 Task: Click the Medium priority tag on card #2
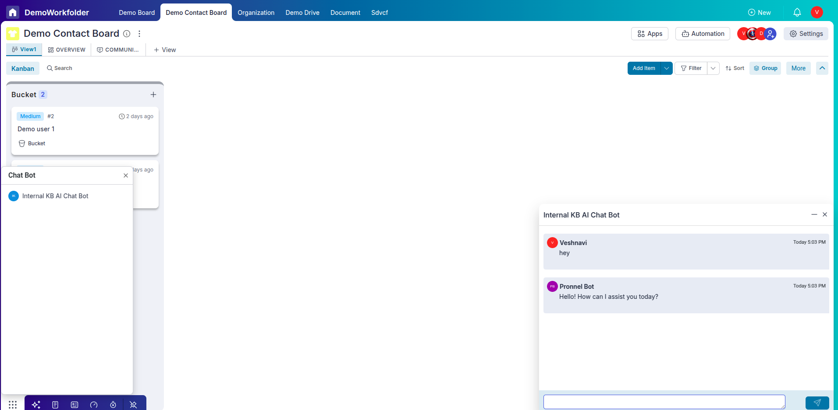click(x=30, y=116)
